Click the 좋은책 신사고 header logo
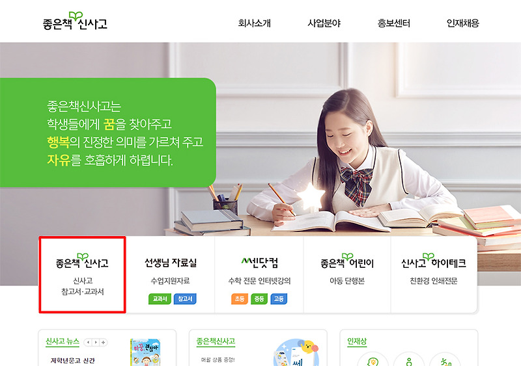 point(75,21)
